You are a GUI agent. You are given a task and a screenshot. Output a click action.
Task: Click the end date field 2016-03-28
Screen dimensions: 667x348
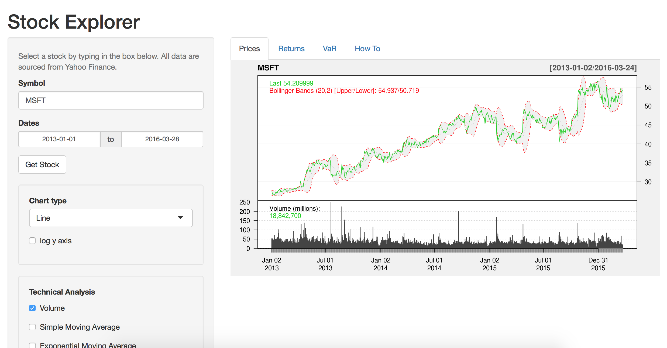click(162, 139)
